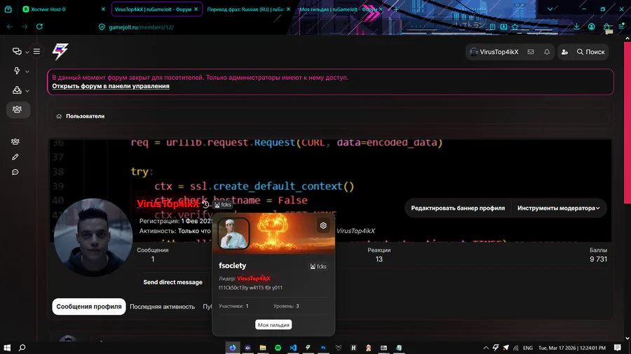Open the hamburger menu button
Screen dimensions: 631x354
(x=36, y=51)
